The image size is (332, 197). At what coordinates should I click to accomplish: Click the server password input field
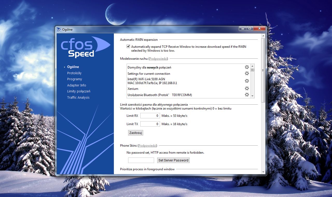coord(141,160)
